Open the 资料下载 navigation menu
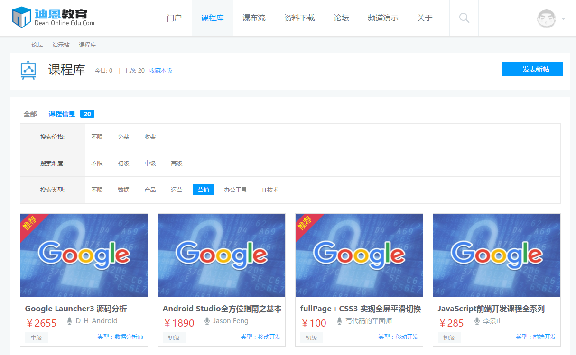576x355 pixels. coord(299,18)
